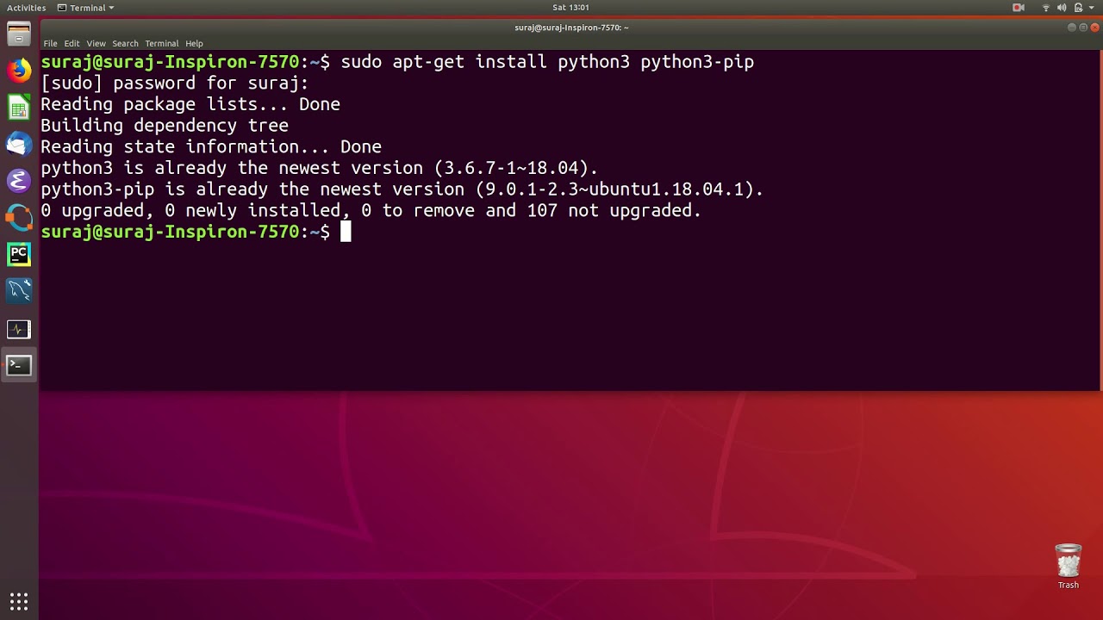Open the Terminal app menu dropdown
The height and width of the screenshot is (620, 1103).
point(85,8)
